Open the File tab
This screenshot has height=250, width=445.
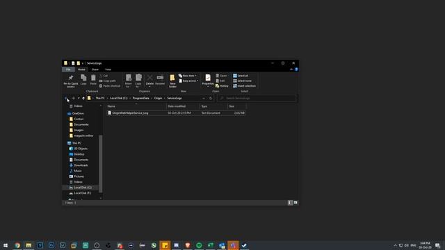point(68,69)
